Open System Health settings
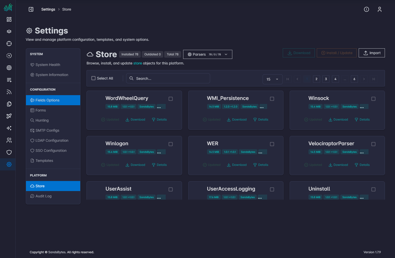Screen dimensions: 395x258 (x=53, y=65)
